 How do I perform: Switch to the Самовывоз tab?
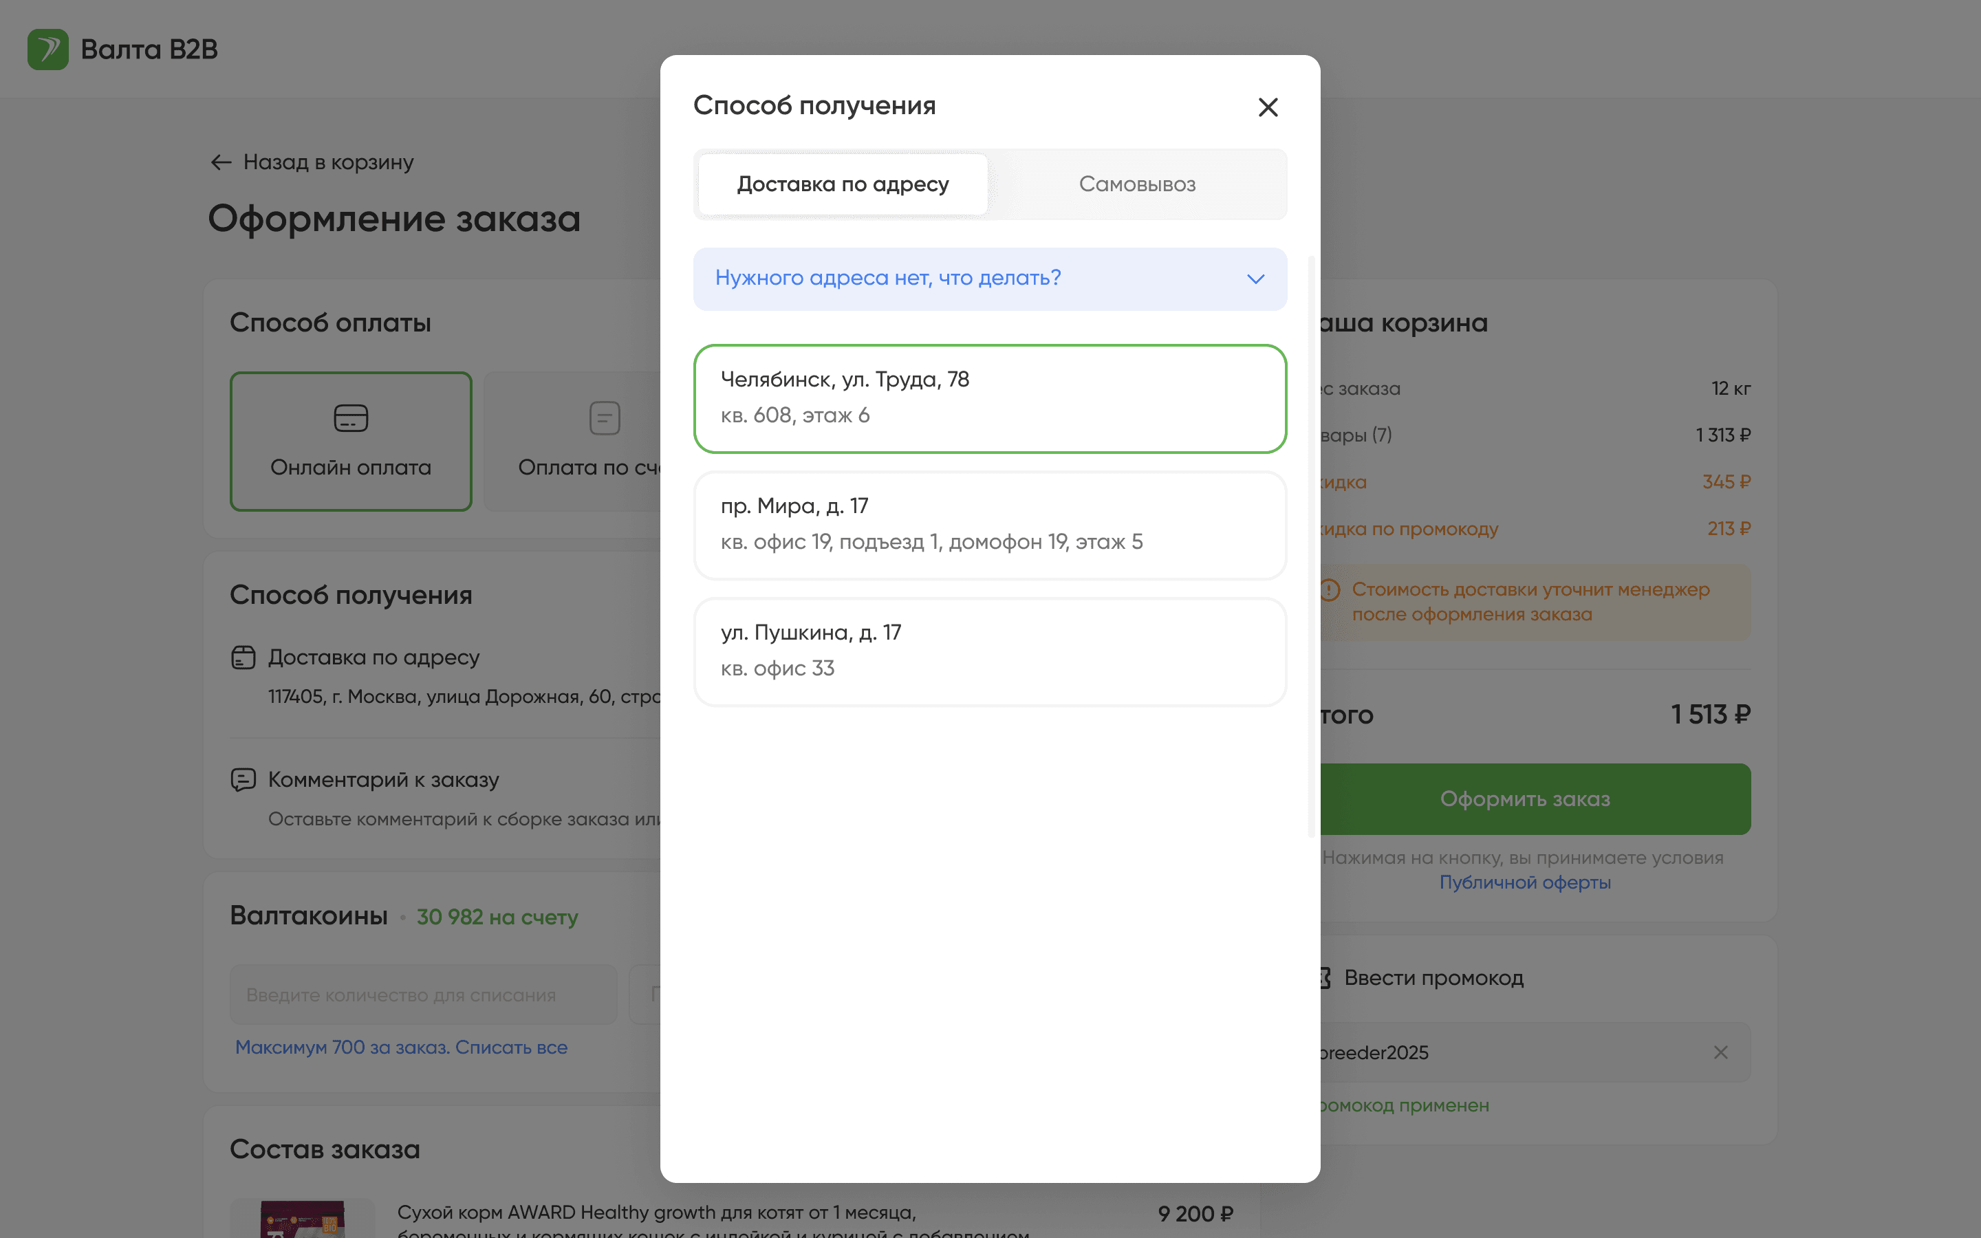click(1136, 184)
